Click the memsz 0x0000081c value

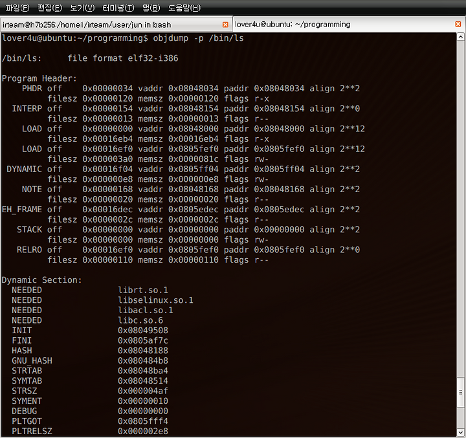click(x=194, y=159)
